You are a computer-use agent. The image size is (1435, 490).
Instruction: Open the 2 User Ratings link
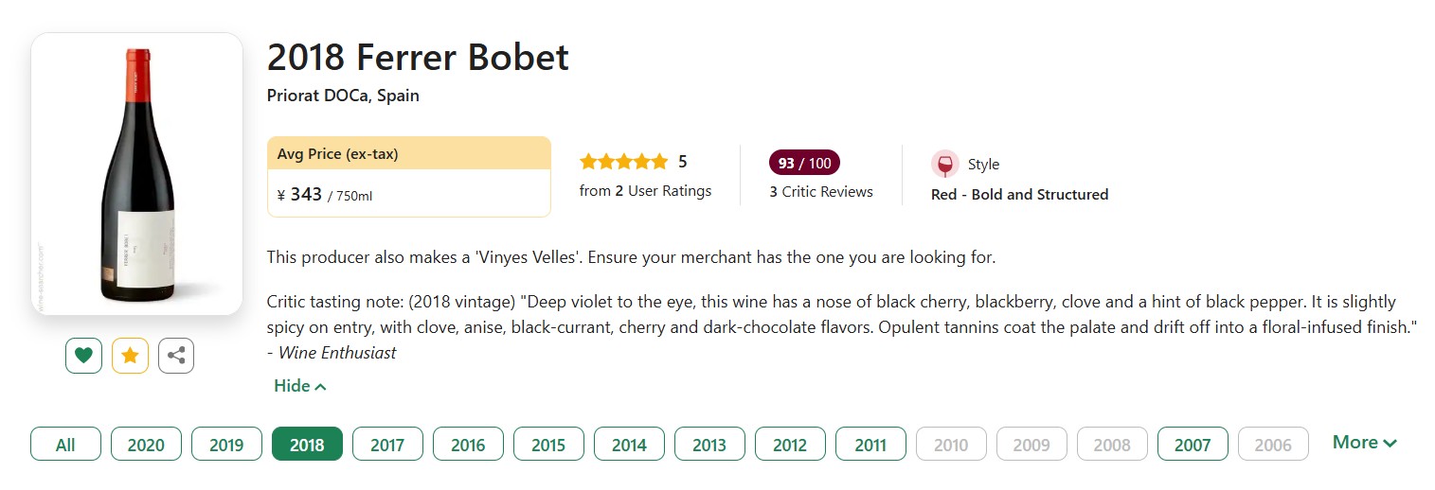[x=645, y=190]
